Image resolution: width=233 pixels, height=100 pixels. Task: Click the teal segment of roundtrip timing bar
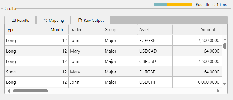coord(160,5)
